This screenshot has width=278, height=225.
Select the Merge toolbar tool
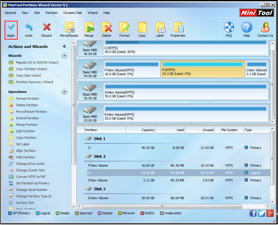(89, 30)
